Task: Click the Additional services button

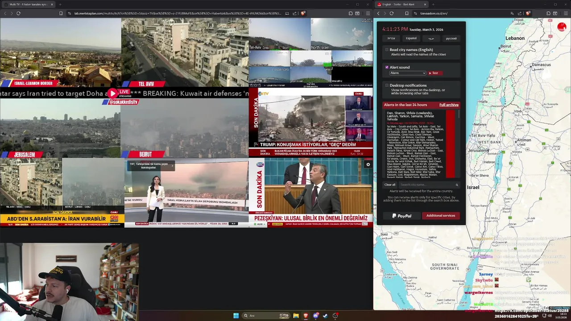Action: click(x=441, y=216)
